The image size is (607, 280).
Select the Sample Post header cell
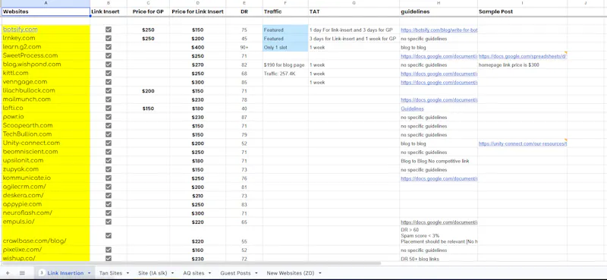(522, 11)
